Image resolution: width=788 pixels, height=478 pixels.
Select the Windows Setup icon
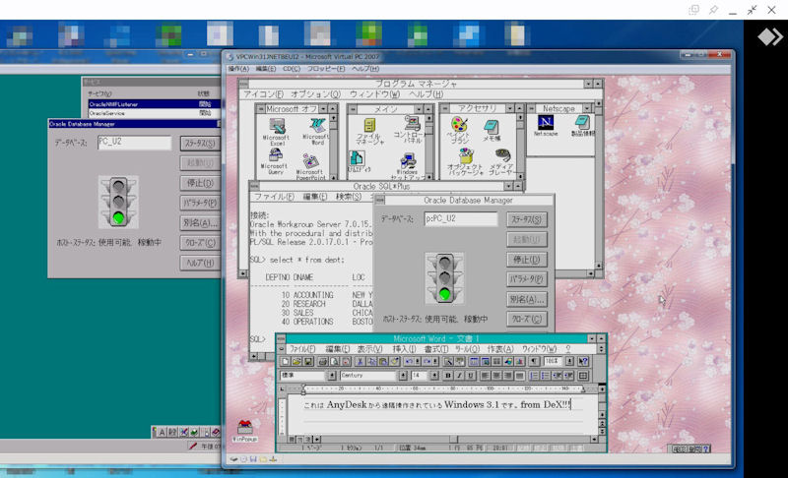(x=408, y=161)
